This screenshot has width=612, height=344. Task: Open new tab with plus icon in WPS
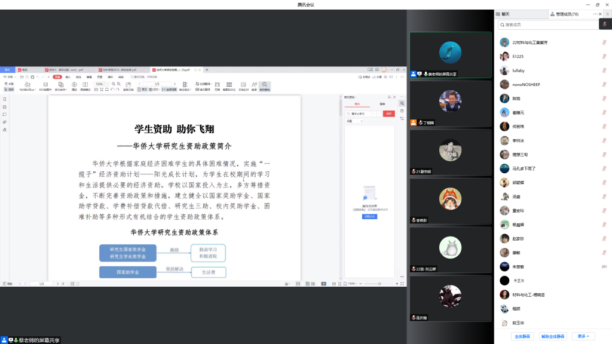point(207,70)
